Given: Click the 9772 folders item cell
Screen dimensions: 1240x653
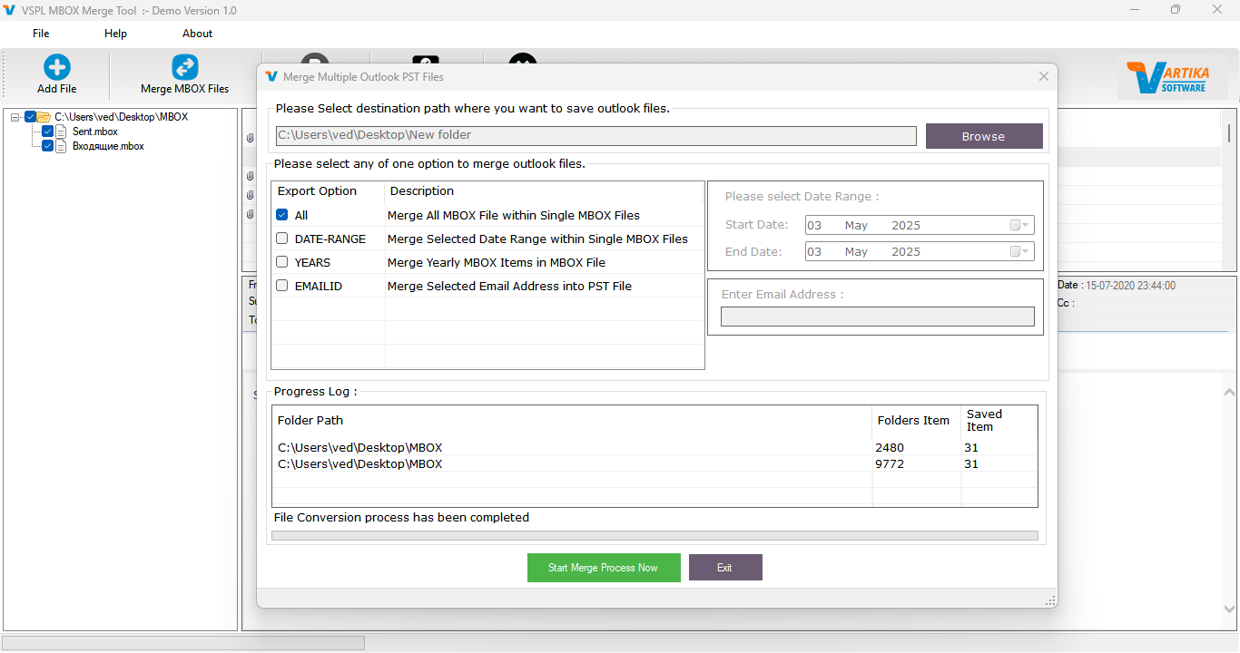Looking at the screenshot, I should [890, 463].
